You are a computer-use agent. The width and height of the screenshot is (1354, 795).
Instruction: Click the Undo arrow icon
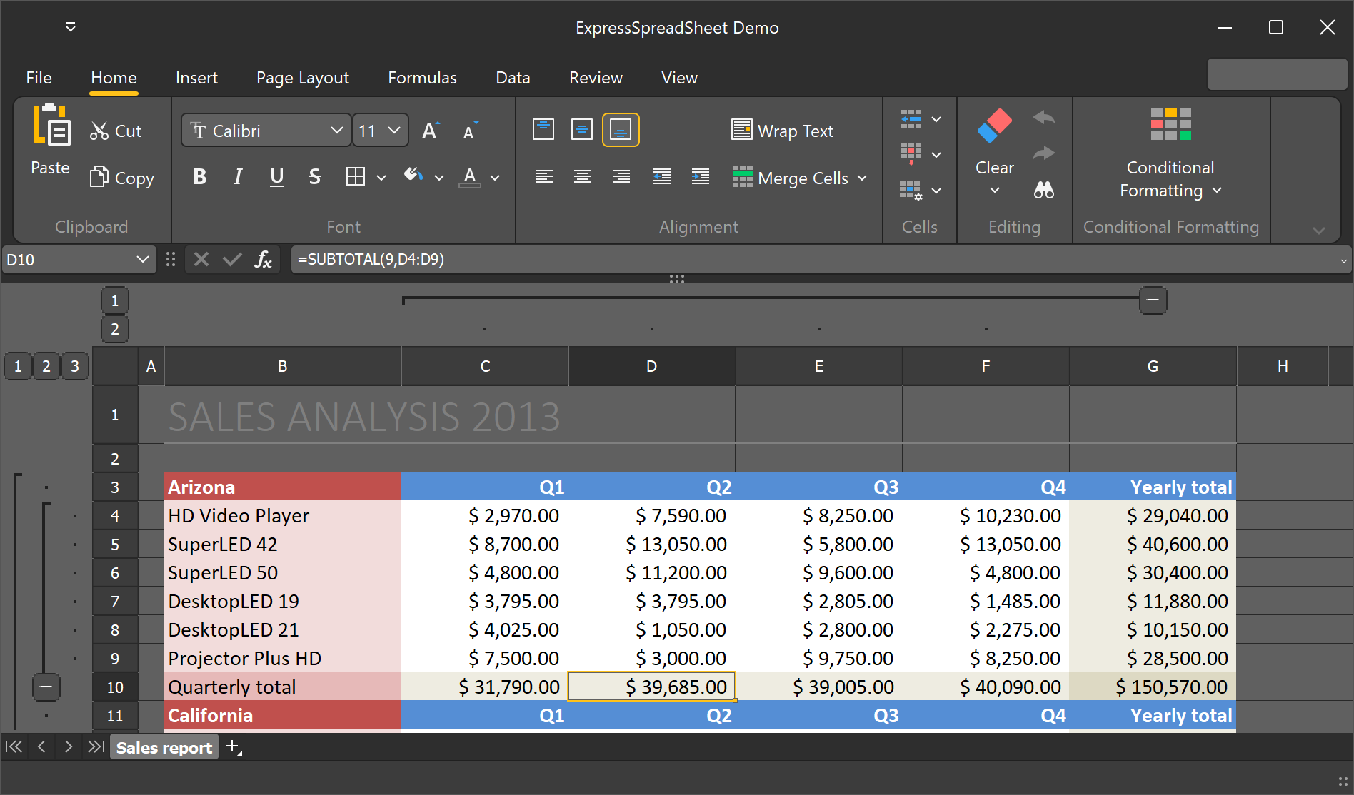pyautogui.click(x=1043, y=118)
